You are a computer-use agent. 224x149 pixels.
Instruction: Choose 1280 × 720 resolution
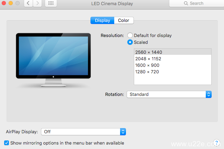[x=173, y=72]
